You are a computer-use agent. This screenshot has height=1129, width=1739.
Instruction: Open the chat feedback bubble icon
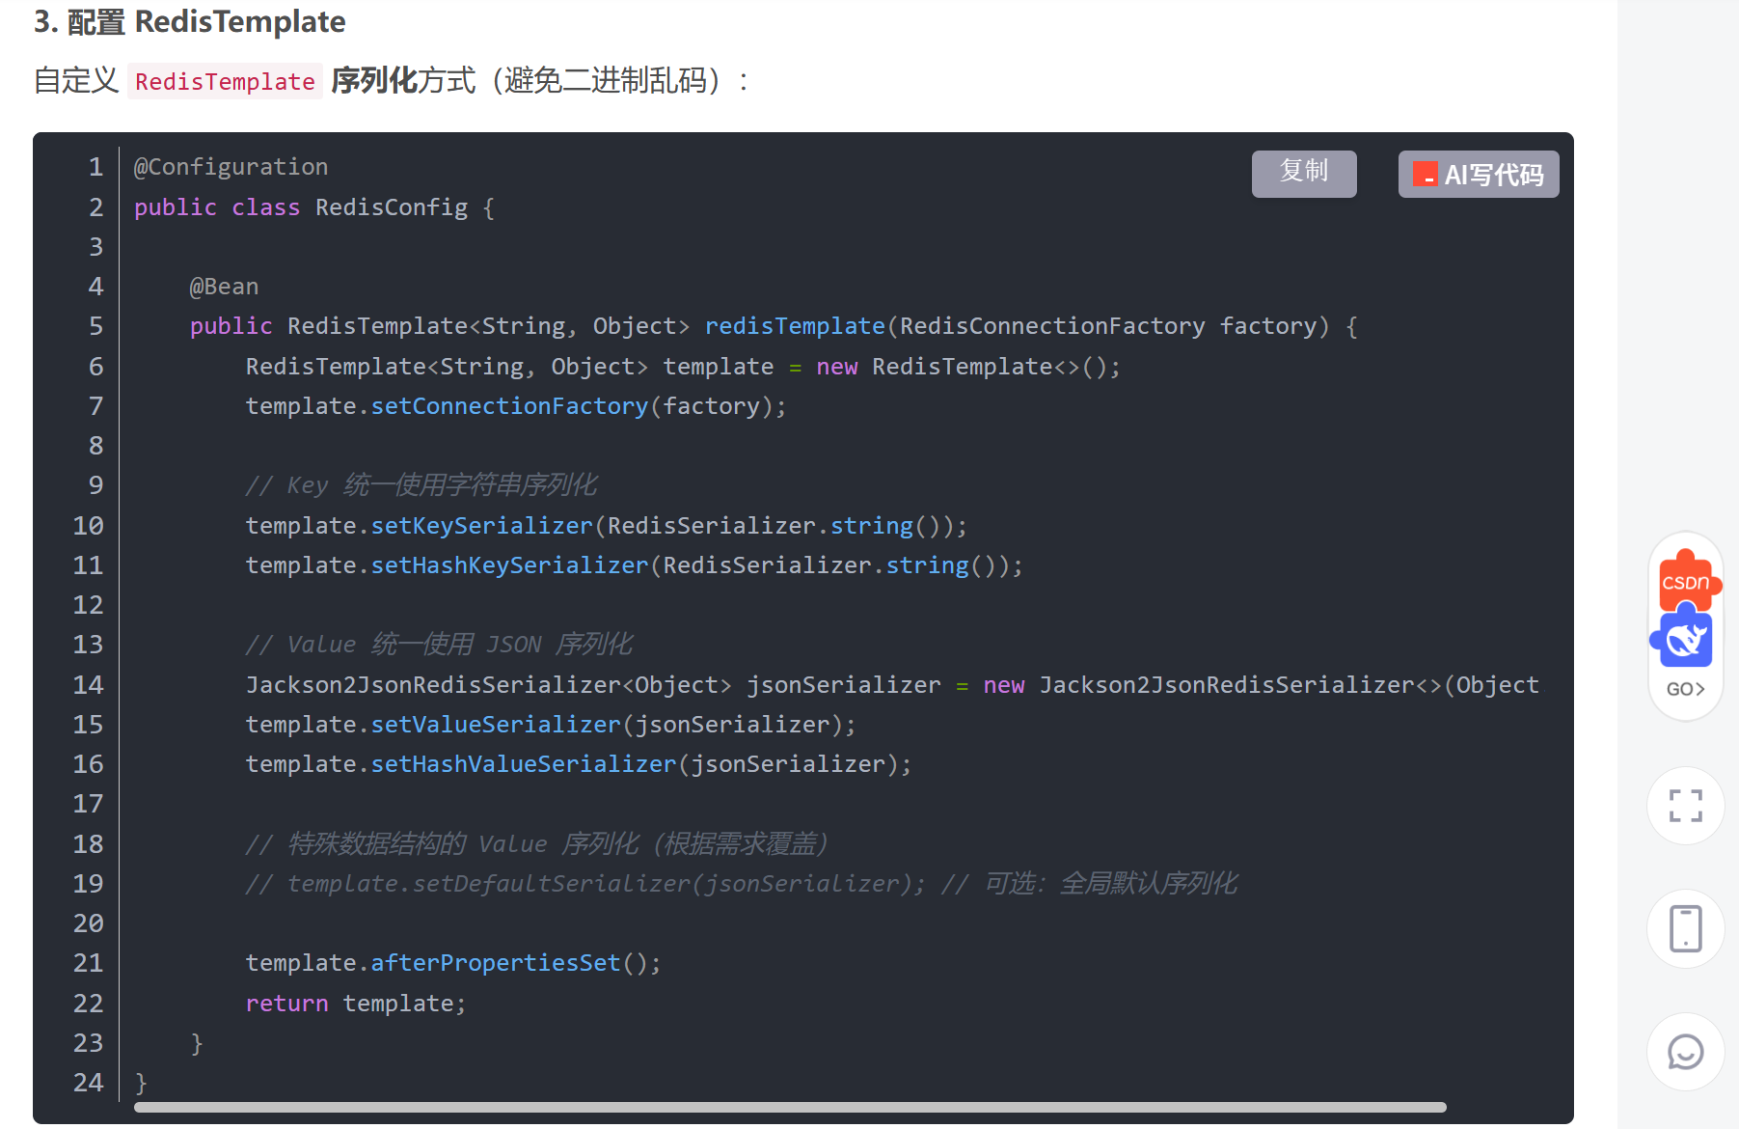tap(1685, 1052)
